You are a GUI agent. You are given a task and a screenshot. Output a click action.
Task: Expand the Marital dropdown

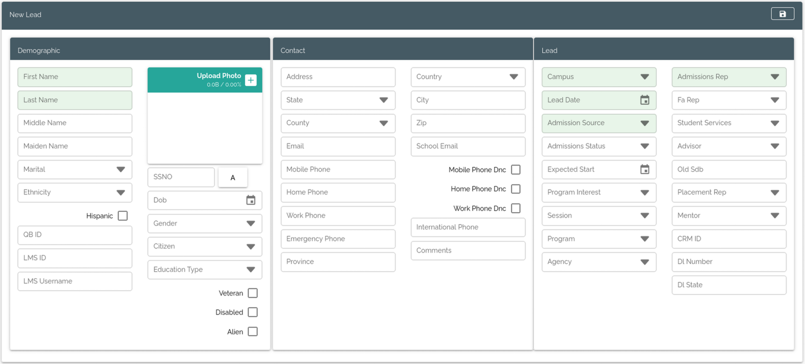point(121,170)
